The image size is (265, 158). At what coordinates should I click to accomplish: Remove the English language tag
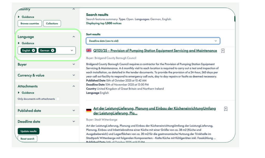click(33, 51)
